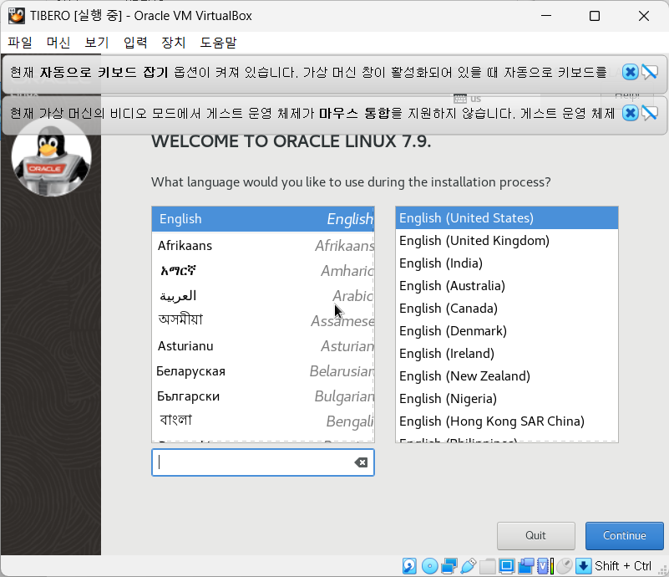
Task: Open the 도움말 menu
Action: point(218,43)
